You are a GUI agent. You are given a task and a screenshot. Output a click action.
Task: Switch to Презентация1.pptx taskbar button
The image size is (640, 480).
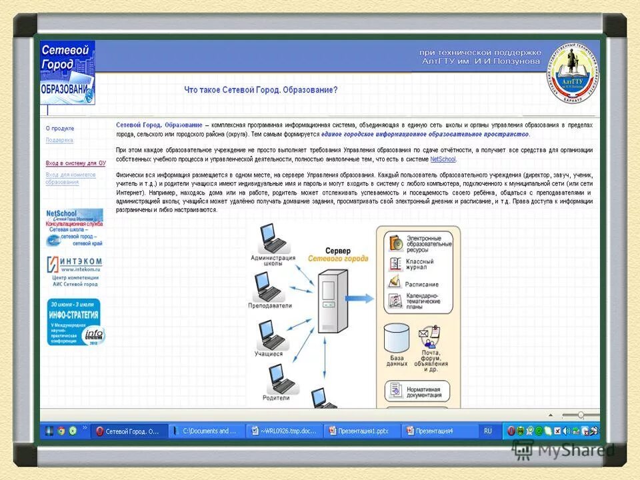coord(363,431)
